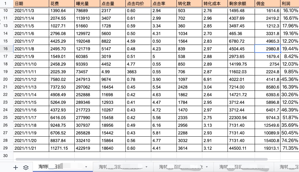
Task: Select the 转化数 cell 2428
Action: tap(190, 87)
